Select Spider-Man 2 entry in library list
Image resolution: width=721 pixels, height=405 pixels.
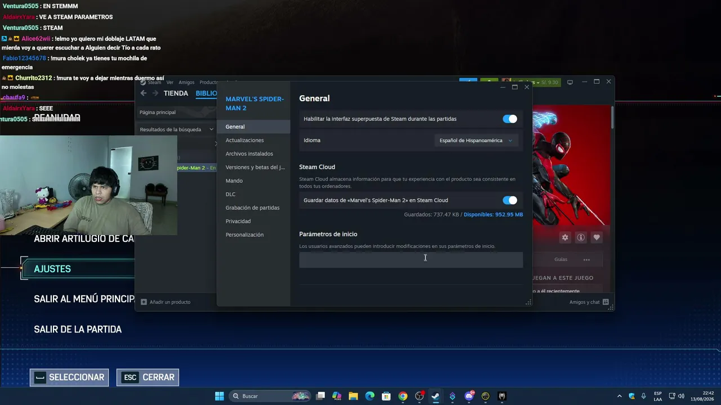pos(196,168)
